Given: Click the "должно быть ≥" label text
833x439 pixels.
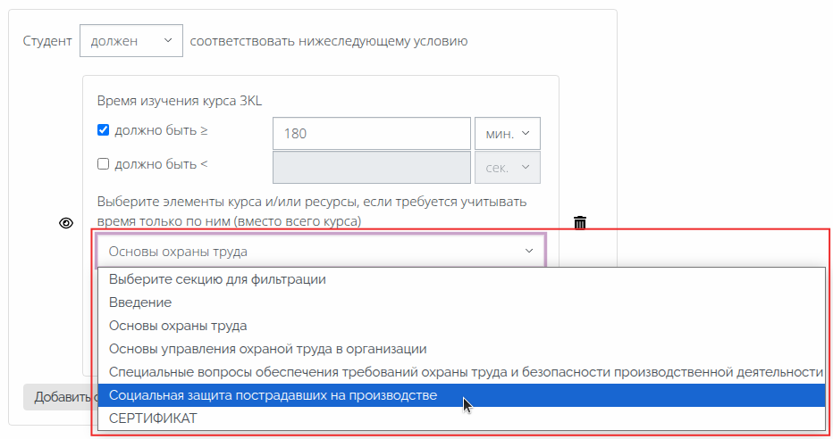Looking at the screenshot, I should [161, 130].
